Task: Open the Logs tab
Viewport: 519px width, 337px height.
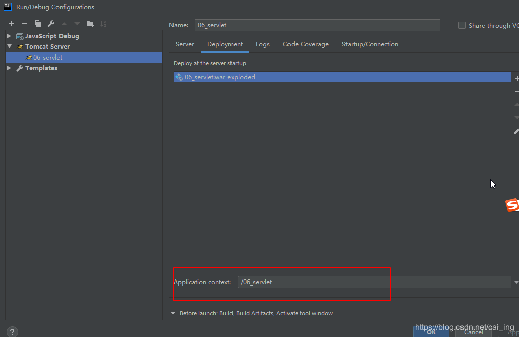Action: (263, 44)
